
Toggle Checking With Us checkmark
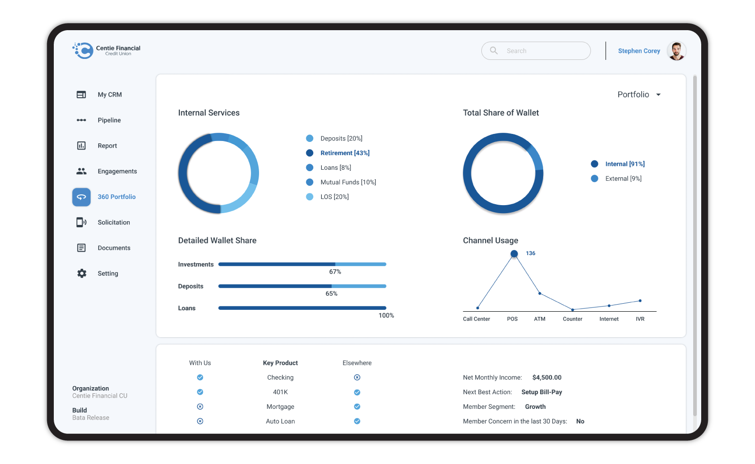pos(200,377)
